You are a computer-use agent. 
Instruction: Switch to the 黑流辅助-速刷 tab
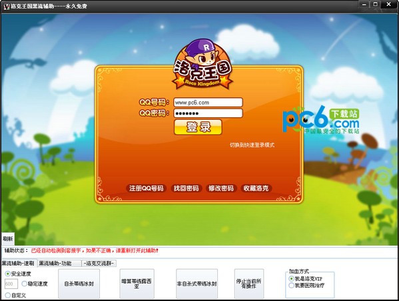pyautogui.click(x=18, y=263)
